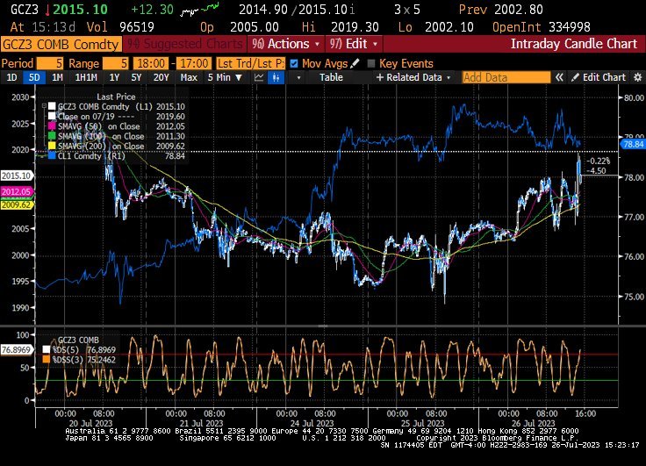Toggle the Mov Avgs checkbox
This screenshot has height=466, width=646.
[x=294, y=63]
